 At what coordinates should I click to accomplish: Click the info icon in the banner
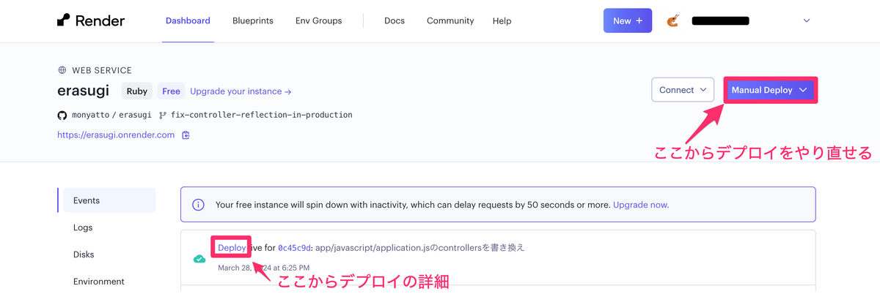click(x=198, y=205)
